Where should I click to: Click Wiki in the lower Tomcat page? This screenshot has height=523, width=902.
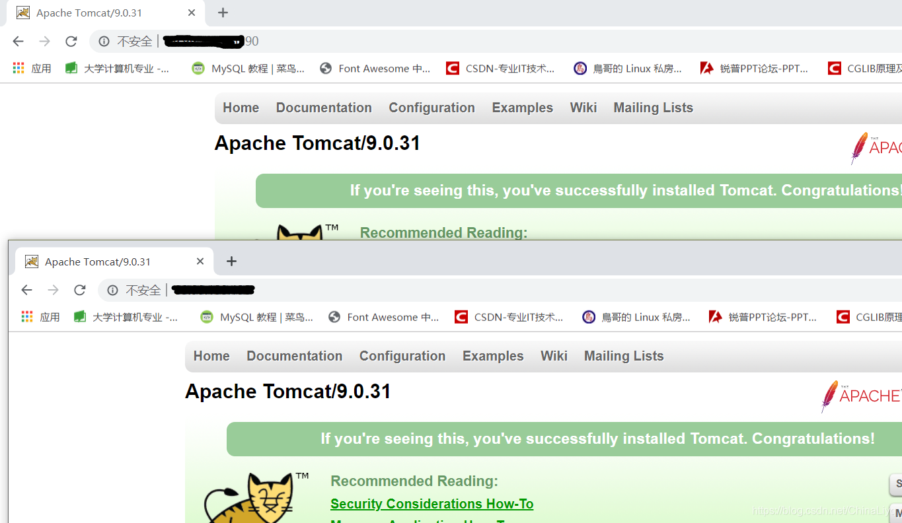coord(554,356)
